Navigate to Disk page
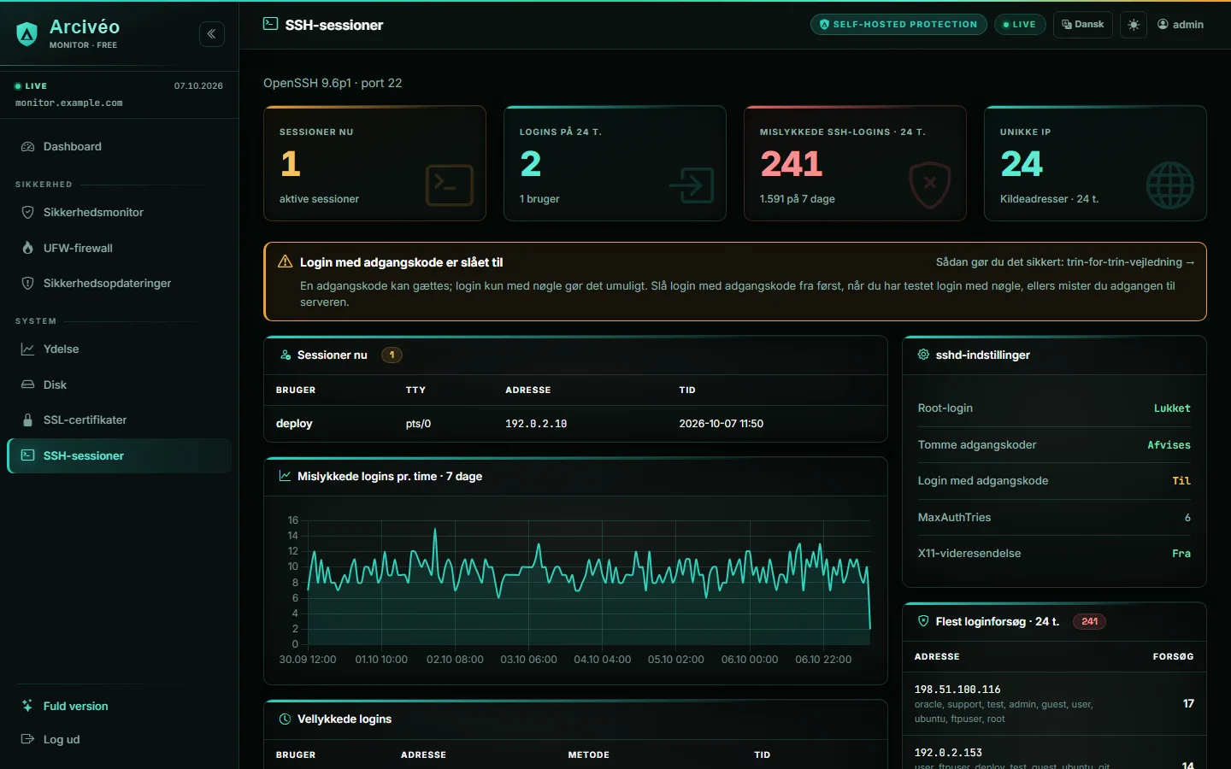 [x=120, y=385]
